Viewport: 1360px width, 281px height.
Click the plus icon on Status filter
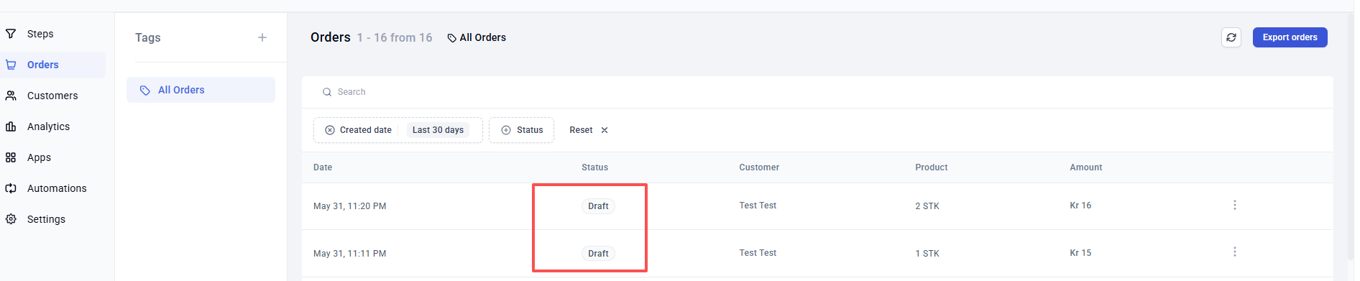506,130
